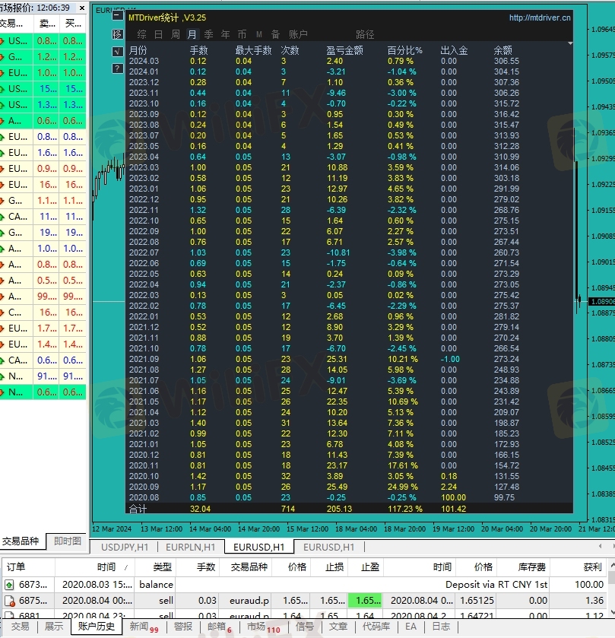Image resolution: width=615 pixels, height=638 pixels.
Task: Click the 卖... bid column header in Market Watch
Action: [x=47, y=23]
